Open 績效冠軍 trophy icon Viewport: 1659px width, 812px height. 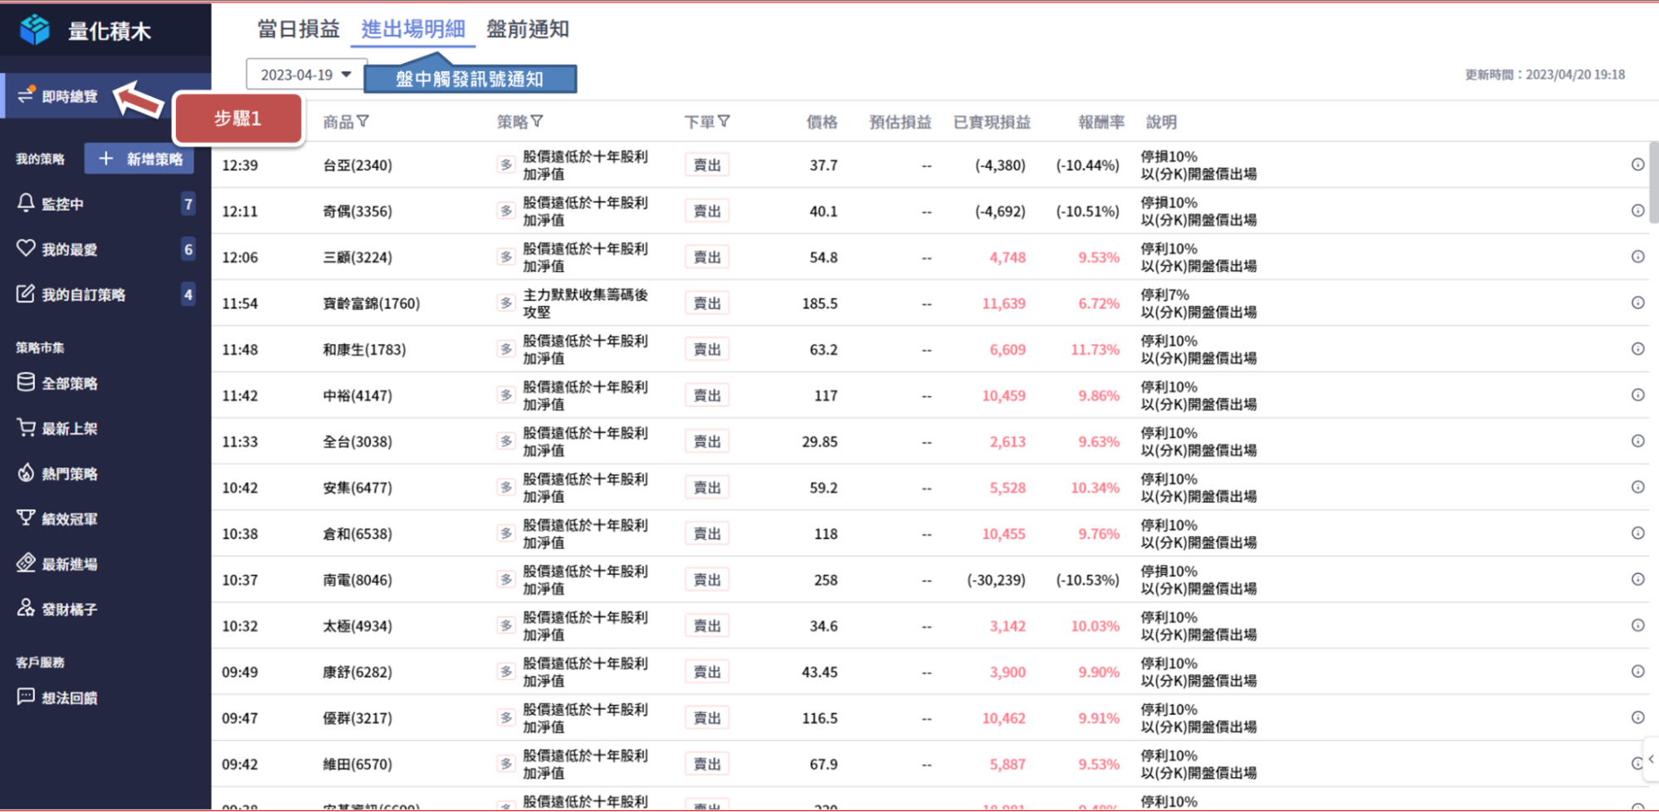pyautogui.click(x=26, y=518)
